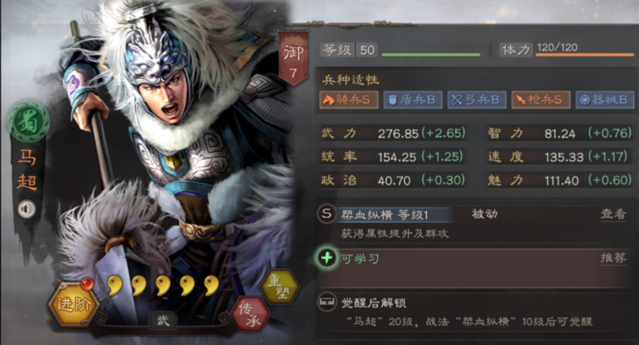639x345 pixels.
Task: Tap the 武 label below stars
Action: 163,321
